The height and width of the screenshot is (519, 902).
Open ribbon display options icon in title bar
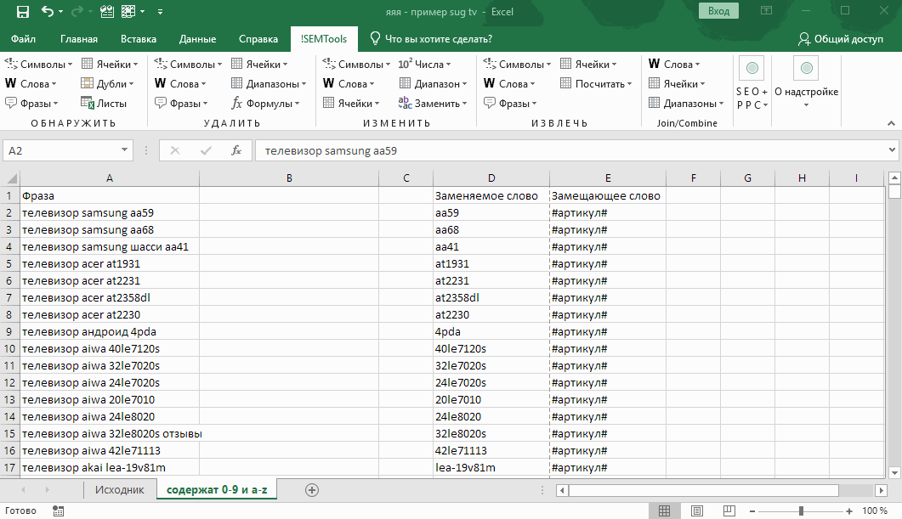point(766,10)
